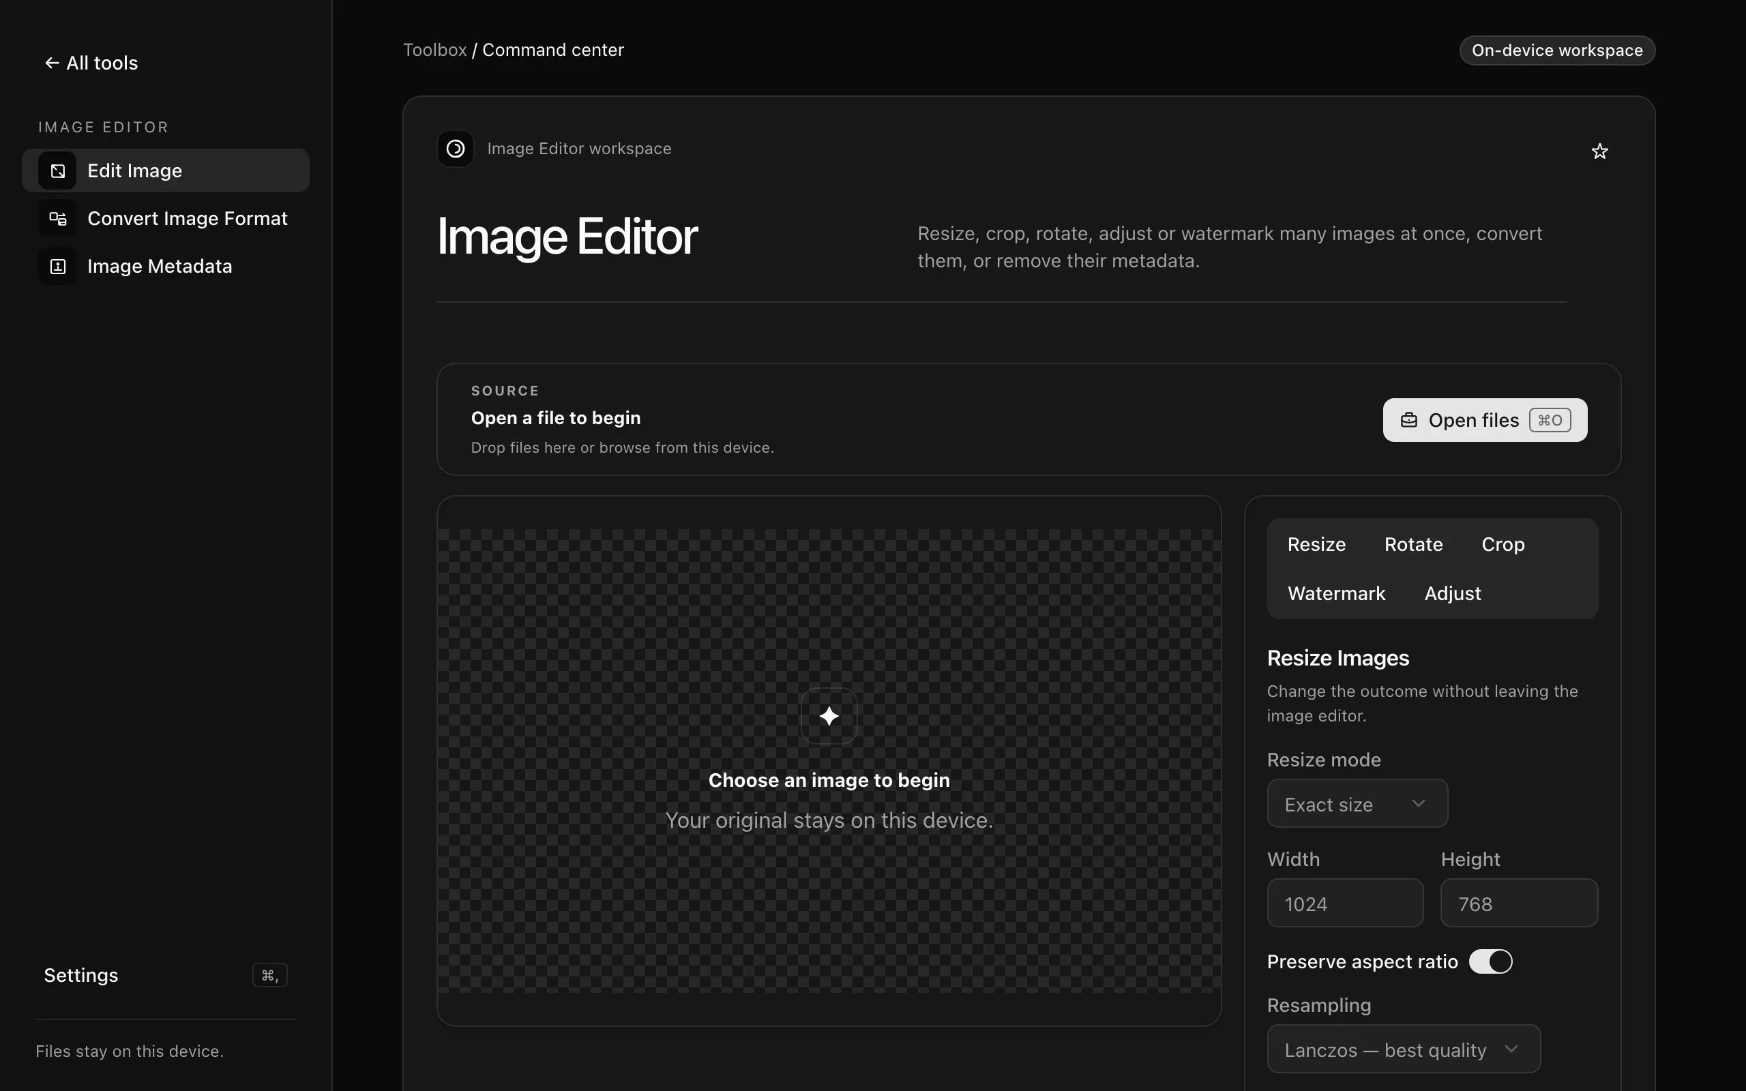Image resolution: width=1746 pixels, height=1091 pixels.
Task: Click the On-device workspace badge
Action: 1557,50
